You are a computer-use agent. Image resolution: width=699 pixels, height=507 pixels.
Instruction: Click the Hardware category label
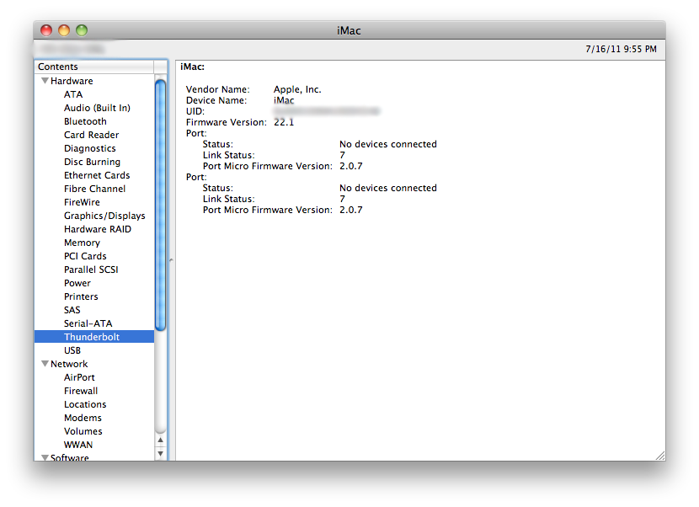point(72,81)
